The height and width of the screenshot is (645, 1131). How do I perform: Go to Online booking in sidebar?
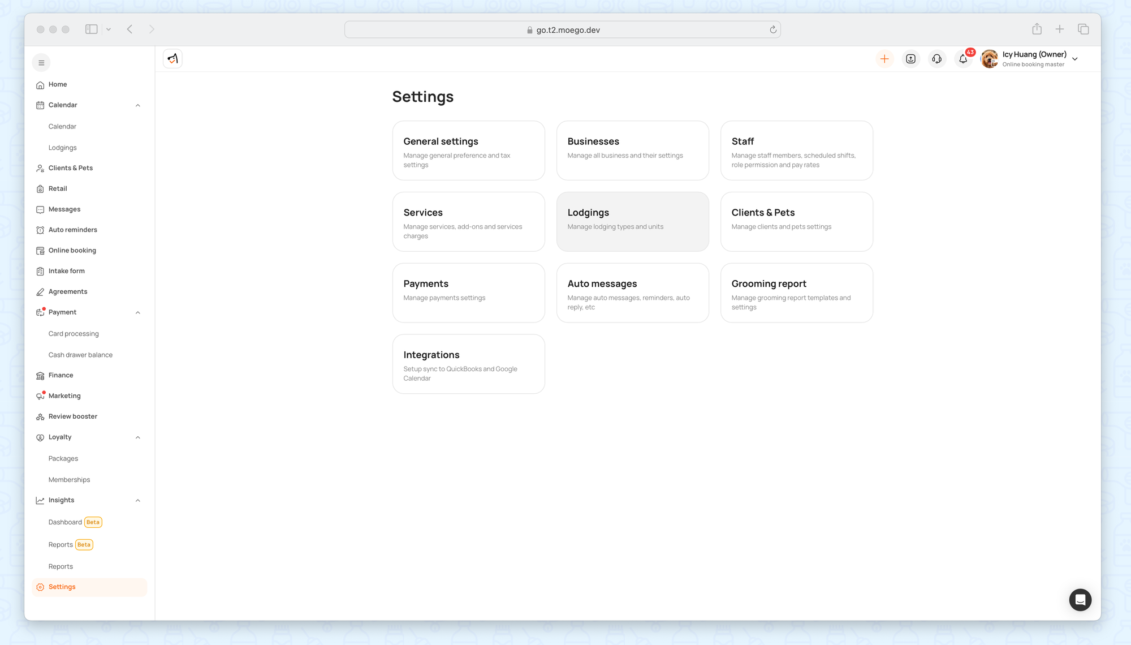click(x=72, y=251)
